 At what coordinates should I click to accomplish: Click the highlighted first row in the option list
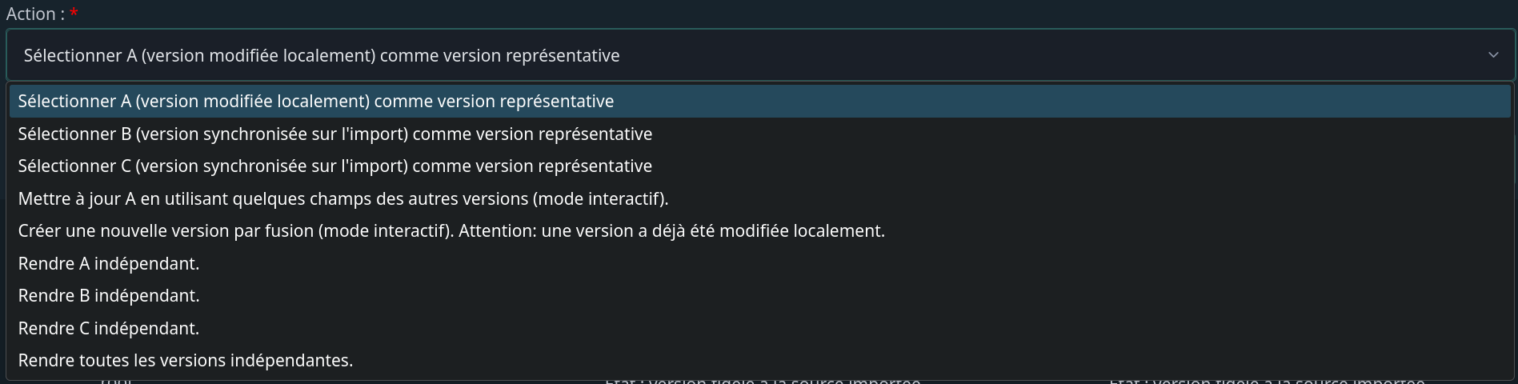coord(759,102)
